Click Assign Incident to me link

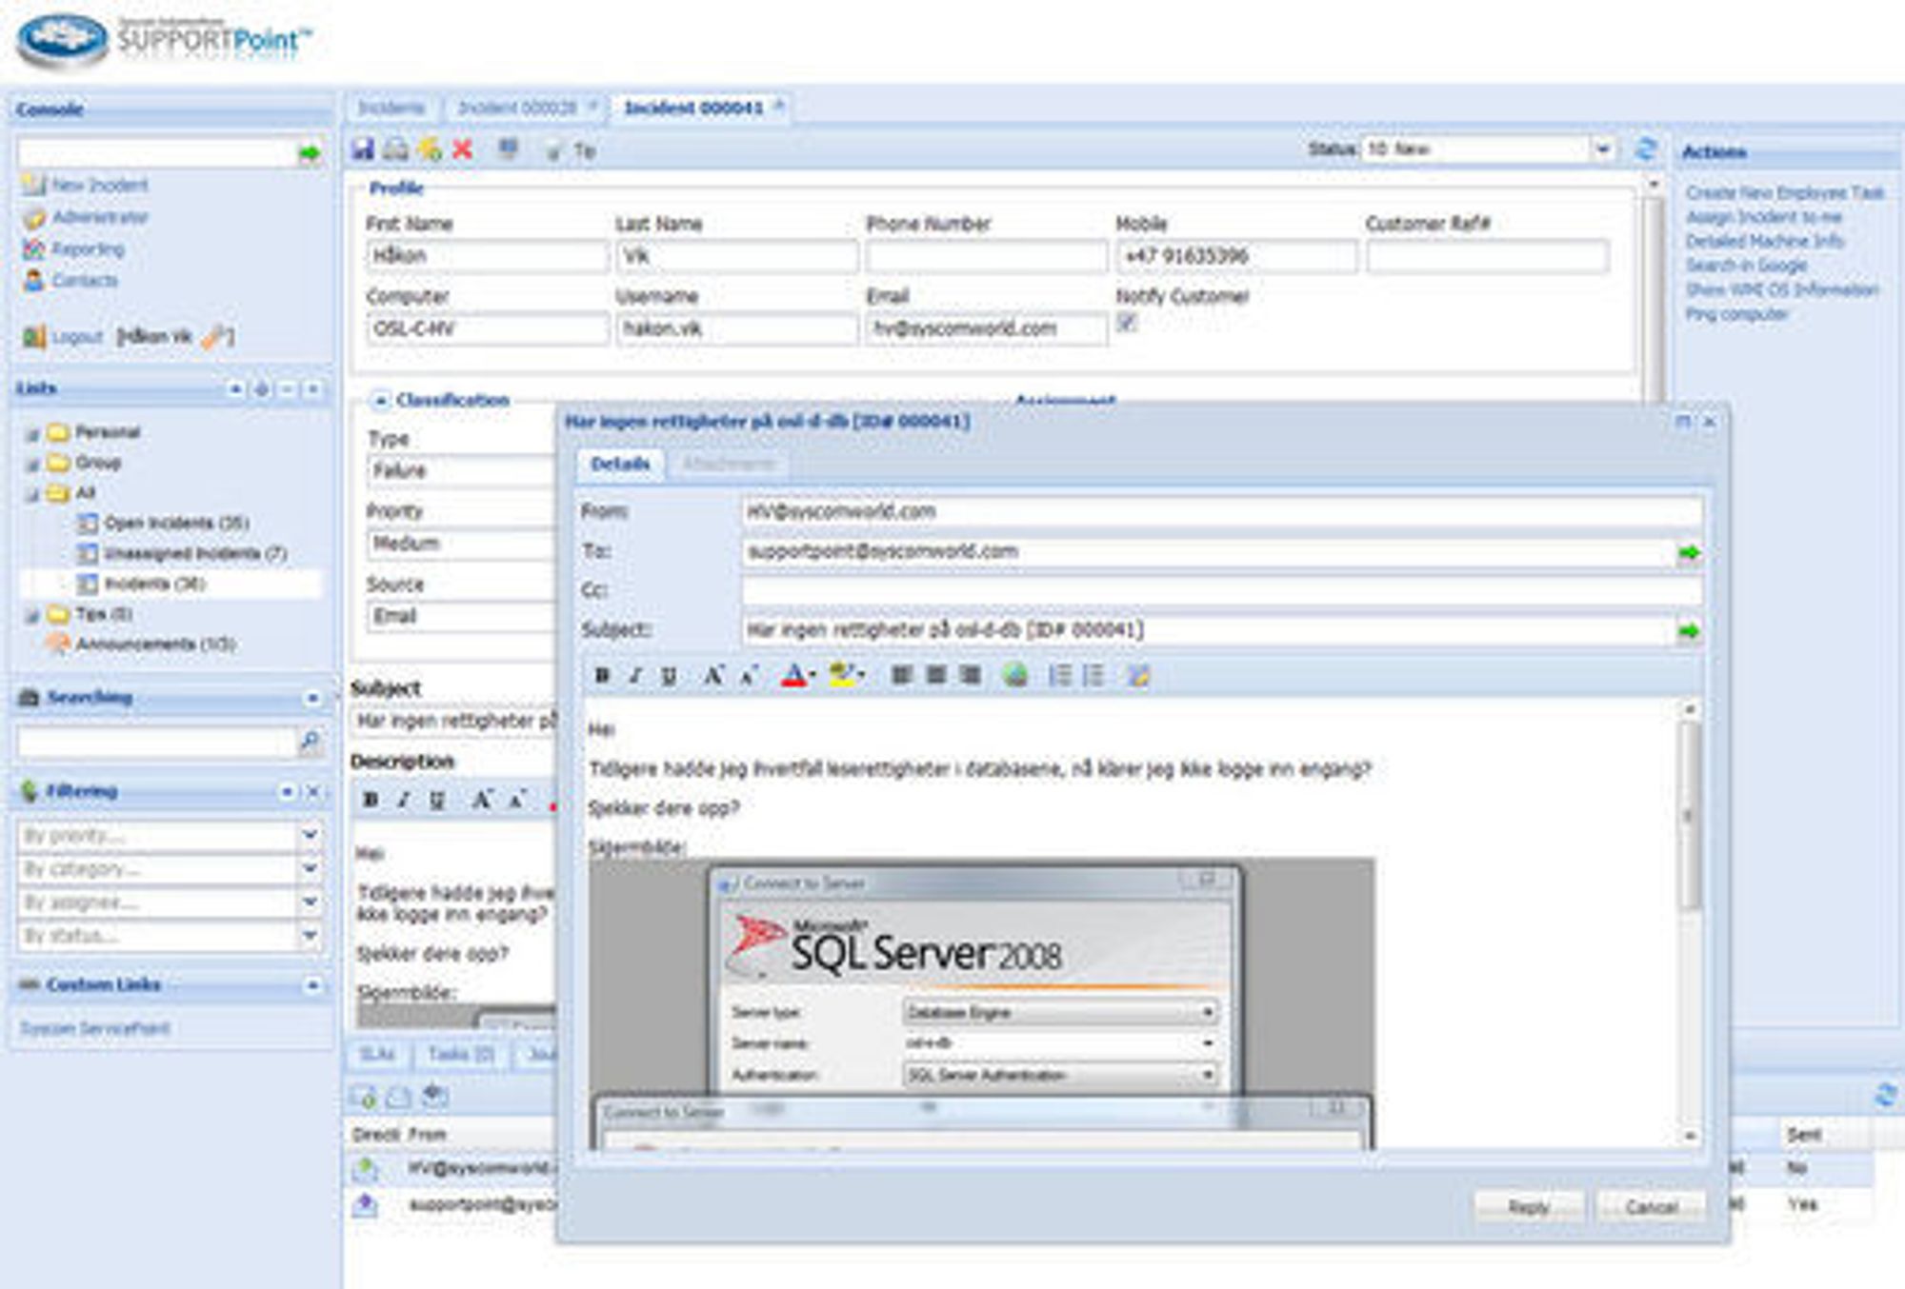click(1763, 217)
